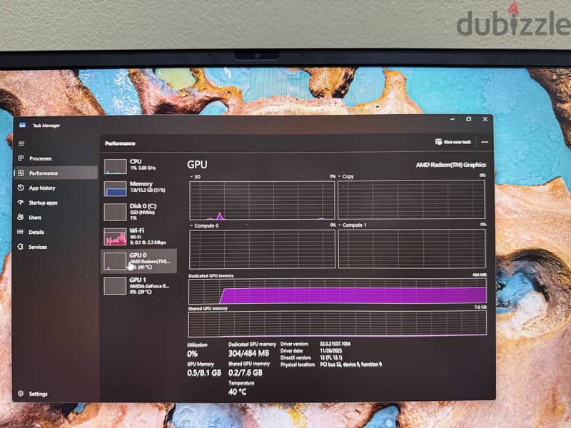The width and height of the screenshot is (571, 428).
Task: Click the large "GPU" heading
Action: (197, 165)
